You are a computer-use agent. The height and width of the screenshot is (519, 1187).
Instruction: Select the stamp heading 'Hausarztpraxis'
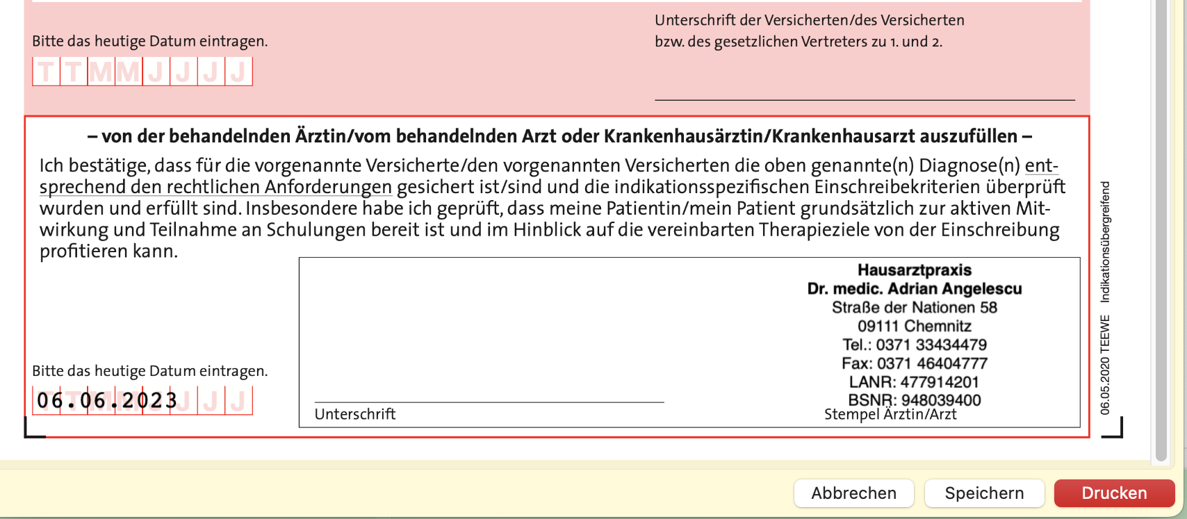[915, 270]
